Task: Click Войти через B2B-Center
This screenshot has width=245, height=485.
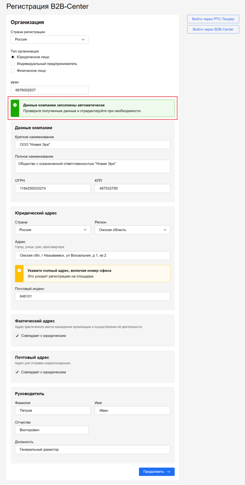Action: [x=213, y=29]
